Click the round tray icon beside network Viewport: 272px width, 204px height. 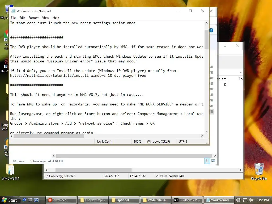click(238, 200)
